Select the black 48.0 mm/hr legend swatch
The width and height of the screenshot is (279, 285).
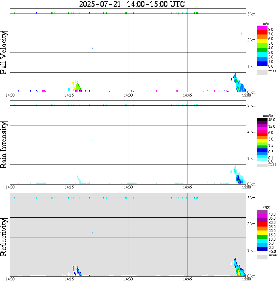coord(262,120)
